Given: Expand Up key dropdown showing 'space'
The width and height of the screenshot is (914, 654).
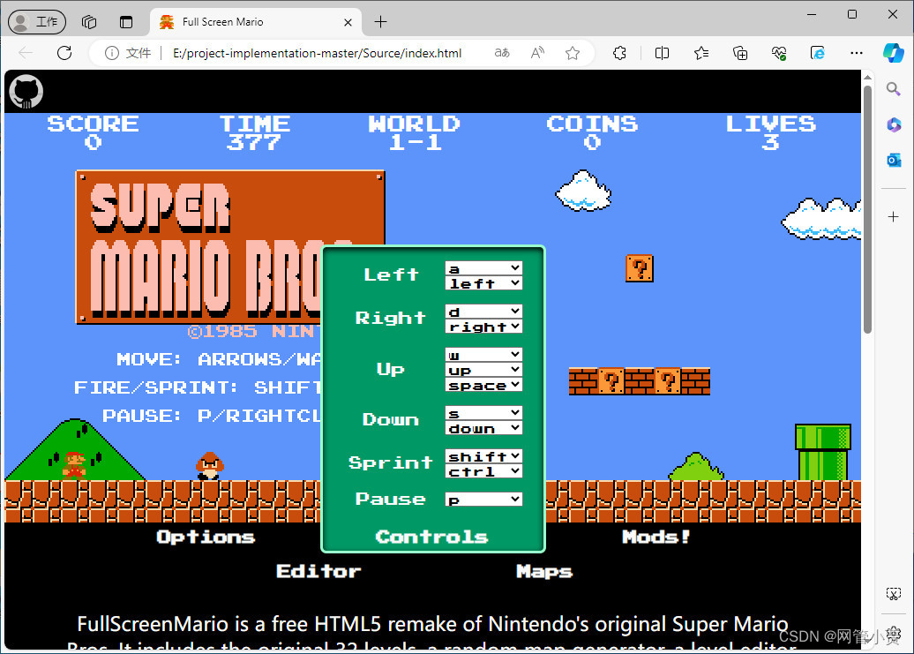Looking at the screenshot, I should click(x=483, y=385).
